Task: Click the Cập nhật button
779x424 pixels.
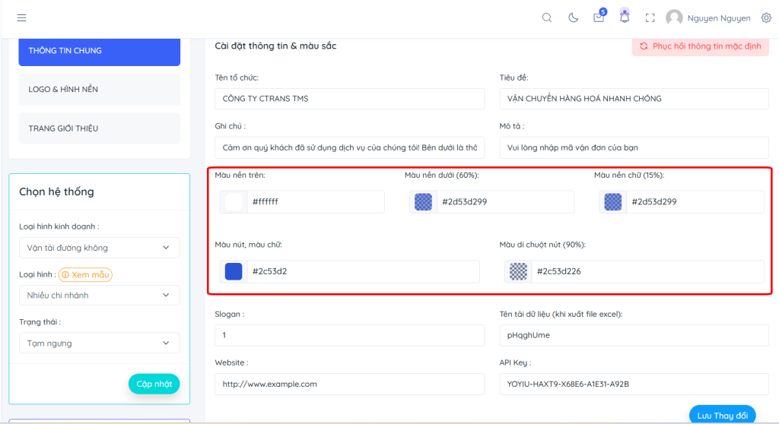Action: (x=154, y=384)
